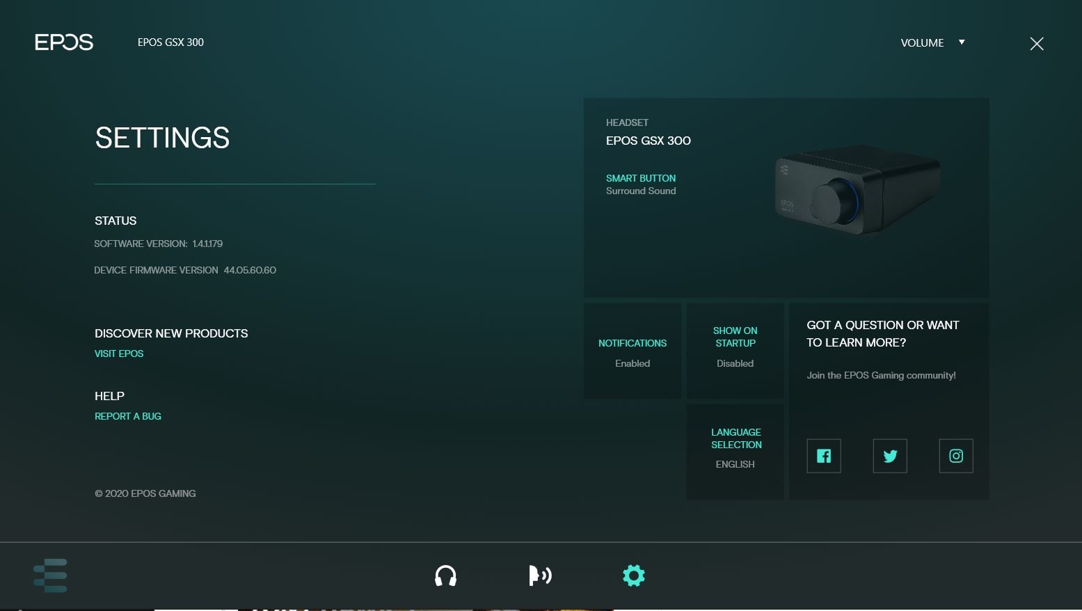Viewport: 1082px width, 611px height.
Task: Close the EPOS Gaming Suite window
Action: (x=1037, y=44)
